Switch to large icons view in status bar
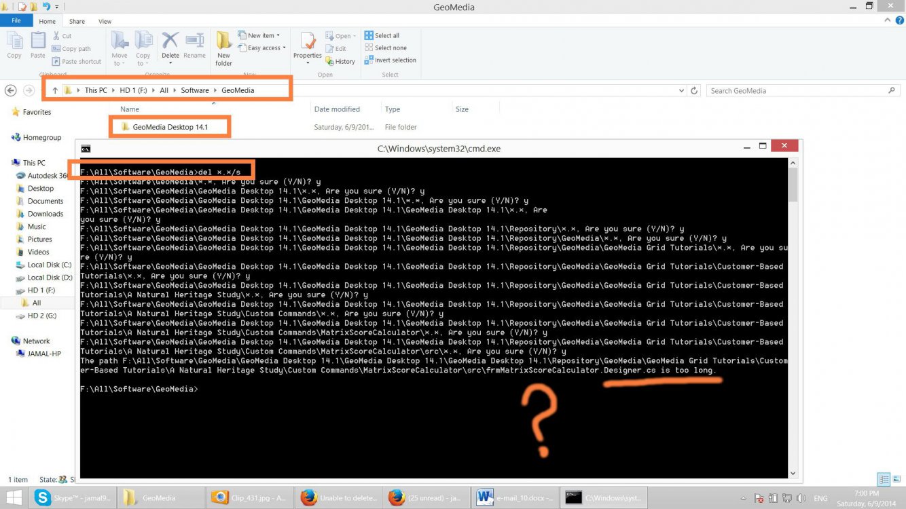The height and width of the screenshot is (509, 906). coord(896,479)
